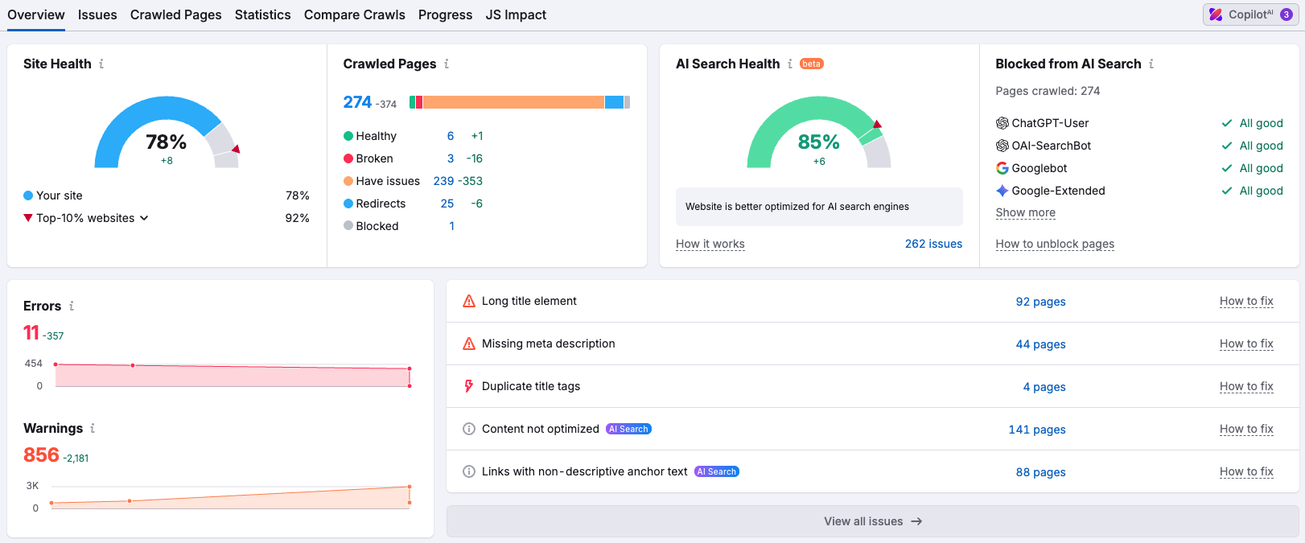Viewport: 1305px width, 543px height.
Task: Click the orange Have issues segment in crawled bar
Action: click(x=513, y=102)
